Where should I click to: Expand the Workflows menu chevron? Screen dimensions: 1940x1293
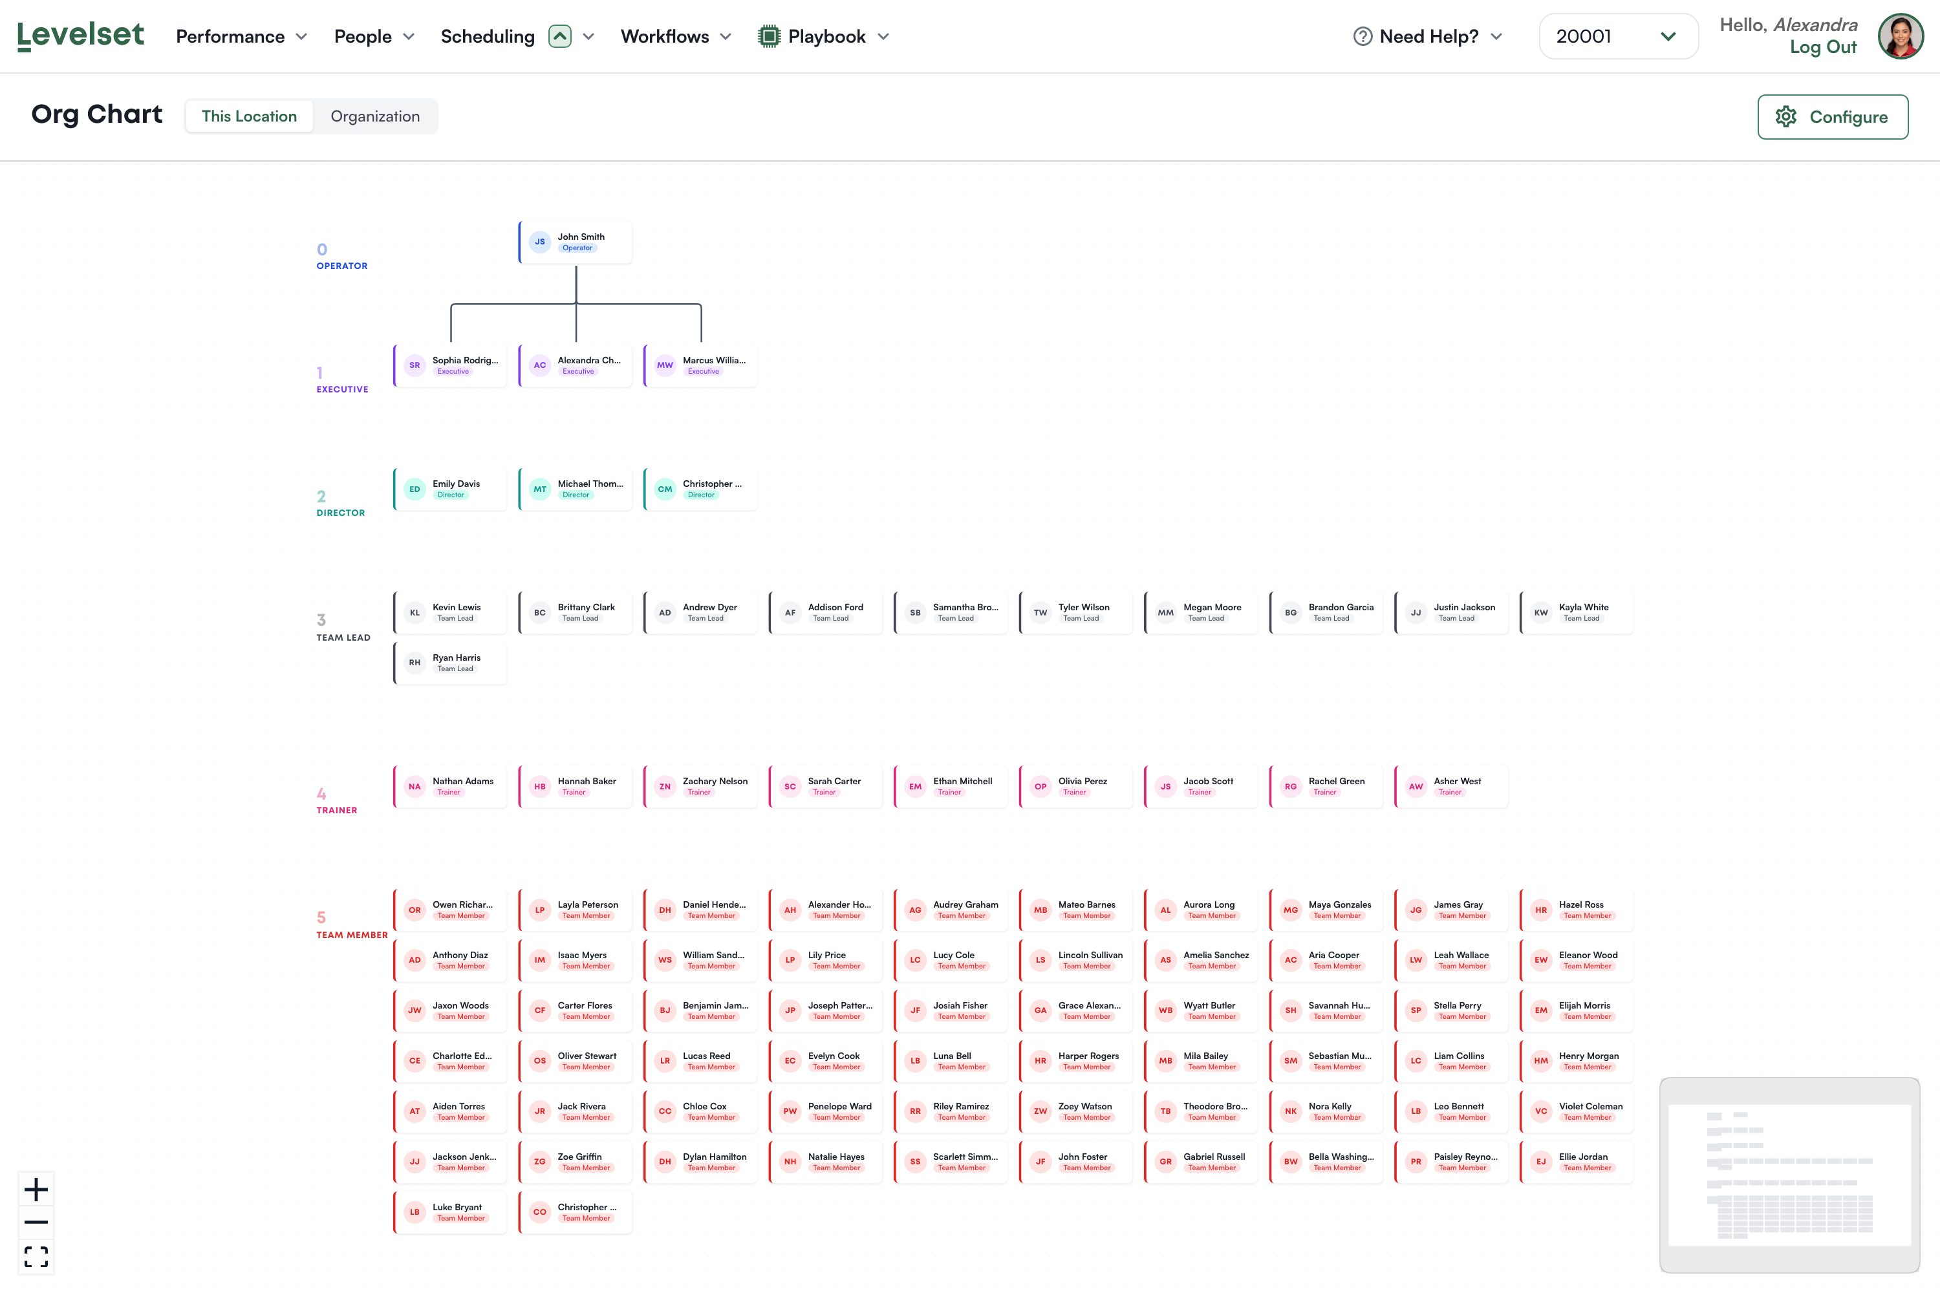726,36
